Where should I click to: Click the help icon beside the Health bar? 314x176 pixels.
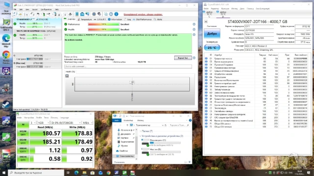tap(194, 29)
